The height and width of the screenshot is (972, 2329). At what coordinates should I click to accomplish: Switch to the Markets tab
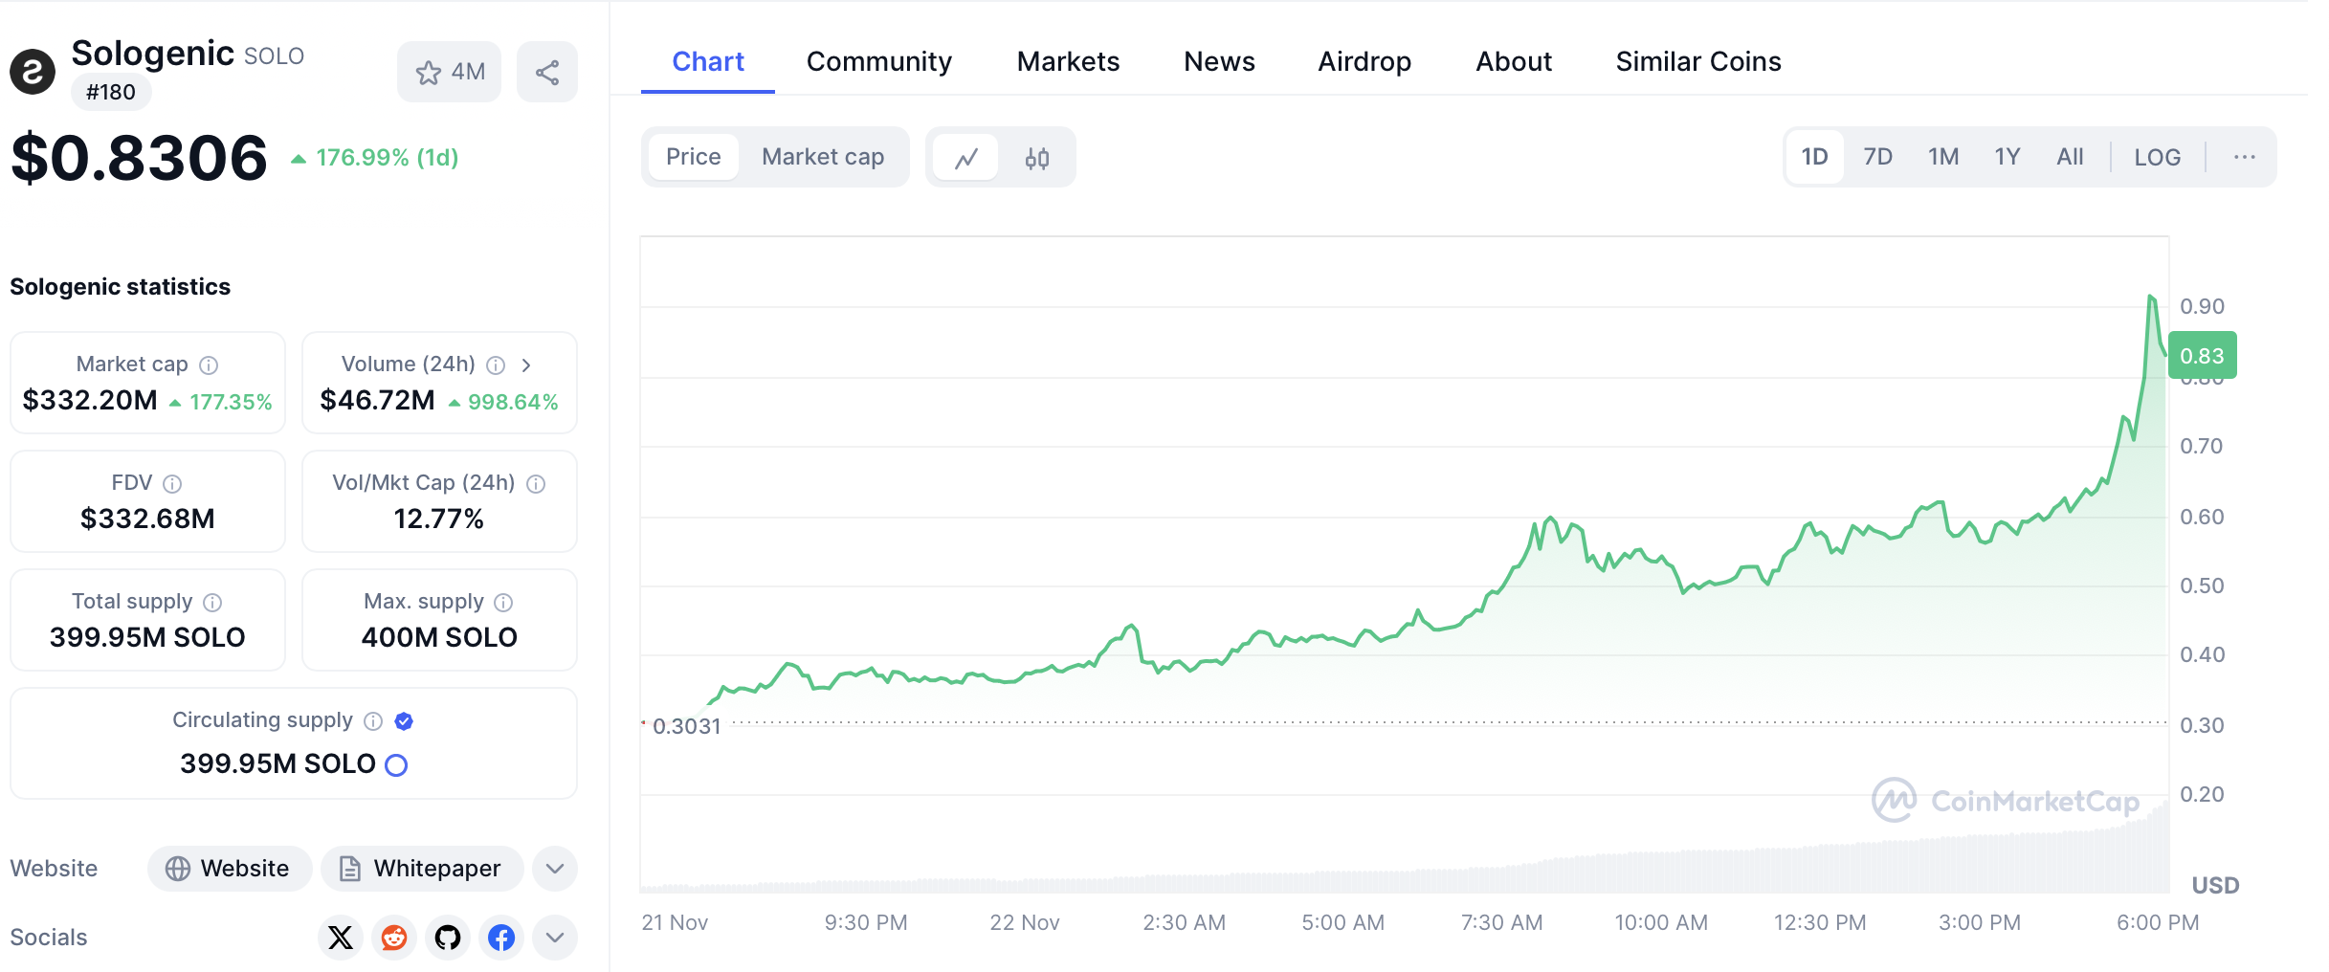coord(1068,61)
